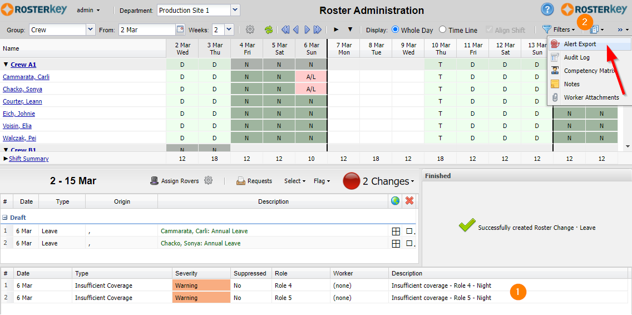Go to next period with single right arrow
Screen dimensions: 632x315
[x=307, y=29]
